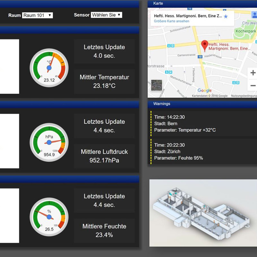Select the 'Mittler Temperatur 23.18°C' tile
The width and height of the screenshot is (257, 257).
[104, 82]
